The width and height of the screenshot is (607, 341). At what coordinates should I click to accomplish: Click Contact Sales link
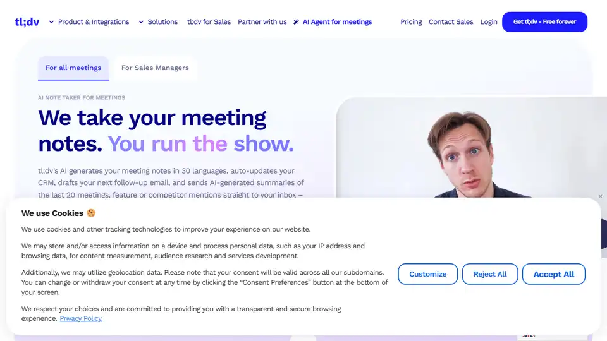tap(451, 22)
